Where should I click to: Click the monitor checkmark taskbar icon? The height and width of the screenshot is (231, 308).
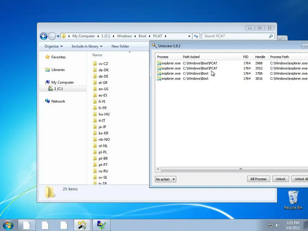101,225
